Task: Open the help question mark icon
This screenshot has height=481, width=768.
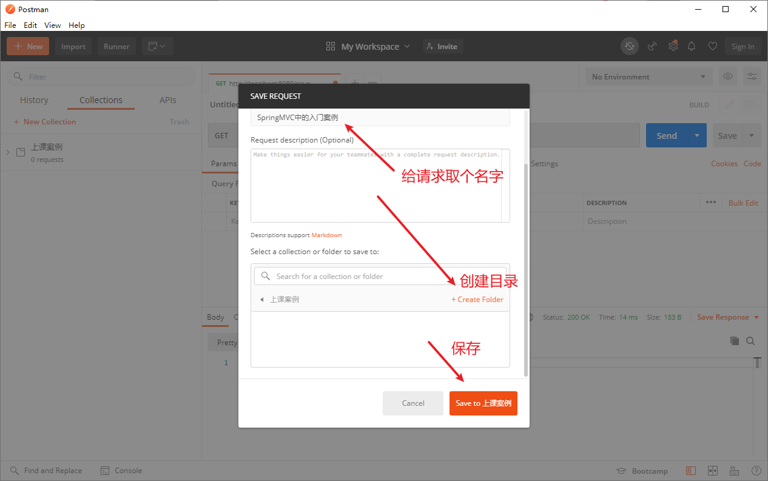Action: tap(756, 471)
